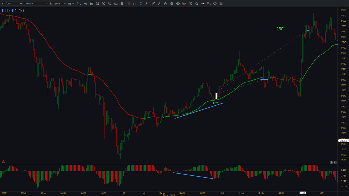Toggle the eye visibility icon

tap(178, 4)
